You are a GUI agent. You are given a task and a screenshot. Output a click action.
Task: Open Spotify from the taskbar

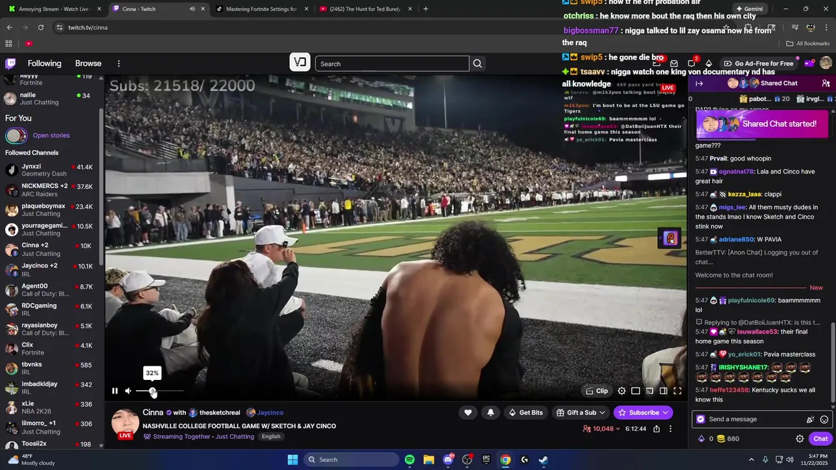410,460
